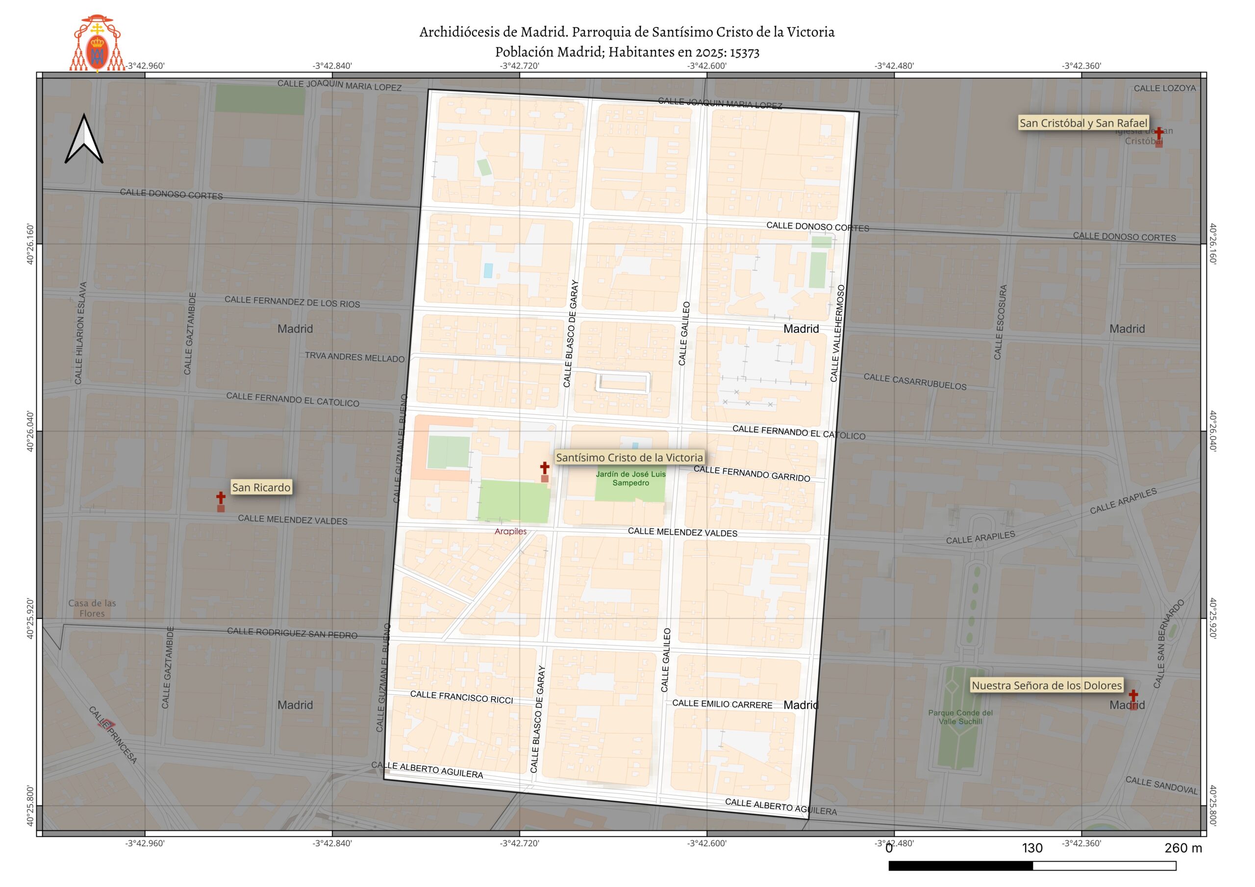Click the Calle Emilio Carrere street label

[722, 705]
